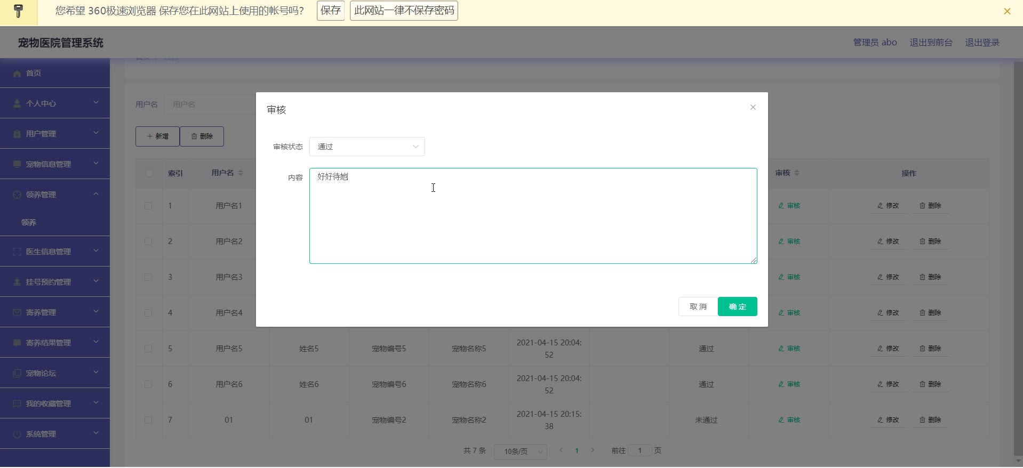Click the 退出登录 link
The image size is (1023, 468).
(982, 43)
